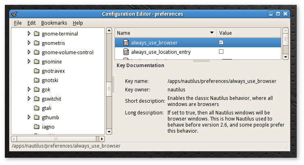This screenshot has height=165, width=304.
Task: Click the gnome-terminal folder icon
Action: (37, 34)
